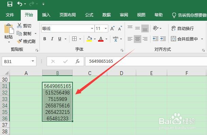This screenshot has height=135, width=207.
Task: Expand the font size 11 dropdown
Action: (x=106, y=28)
